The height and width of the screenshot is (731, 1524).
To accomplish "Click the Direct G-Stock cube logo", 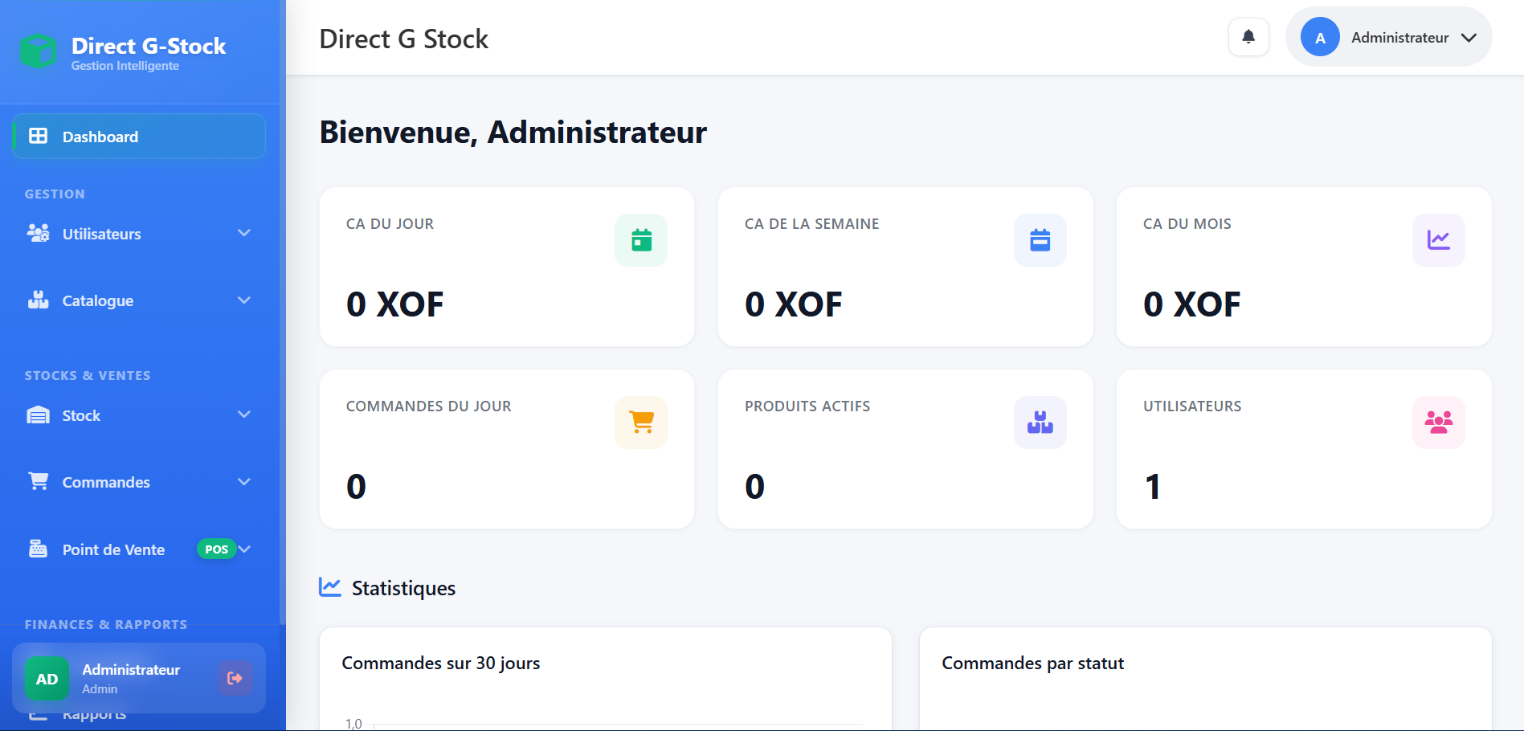I will 38,51.
